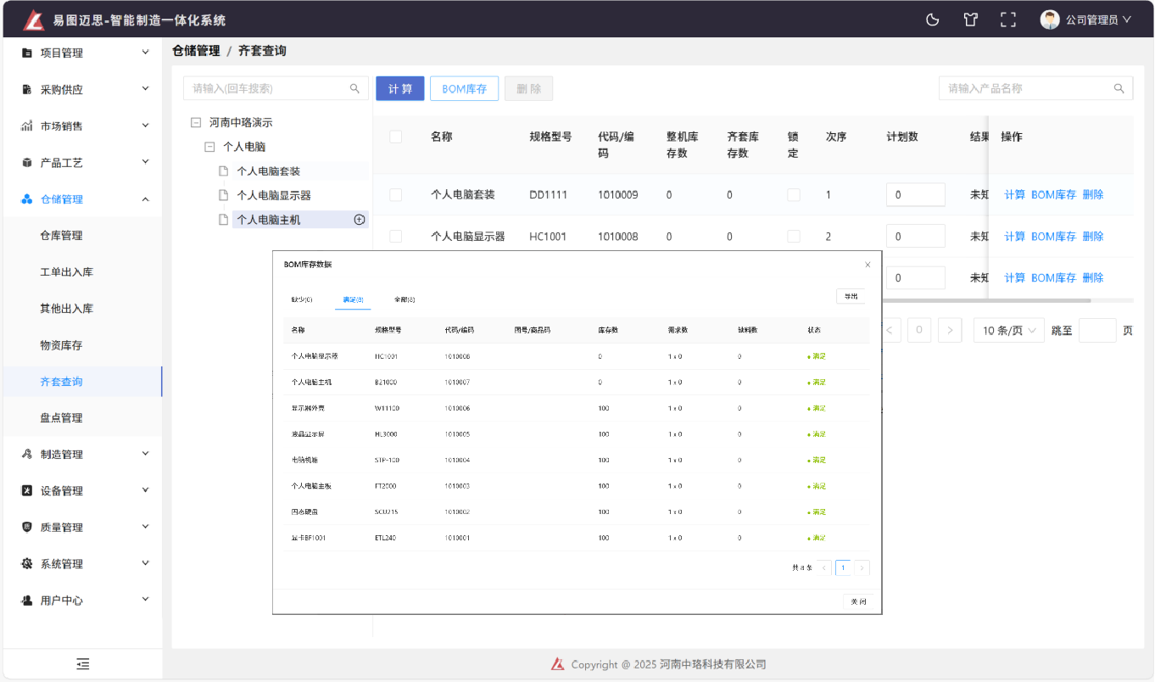Click the 制造管理 sidebar icon
The height and width of the screenshot is (682, 1155).
[26, 454]
